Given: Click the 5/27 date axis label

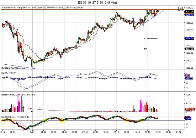Looking at the screenshot, I should click(x=33, y=132).
